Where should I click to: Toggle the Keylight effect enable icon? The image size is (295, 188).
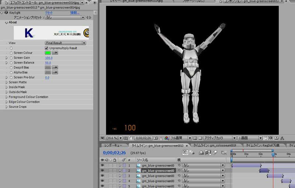click(x=6, y=13)
